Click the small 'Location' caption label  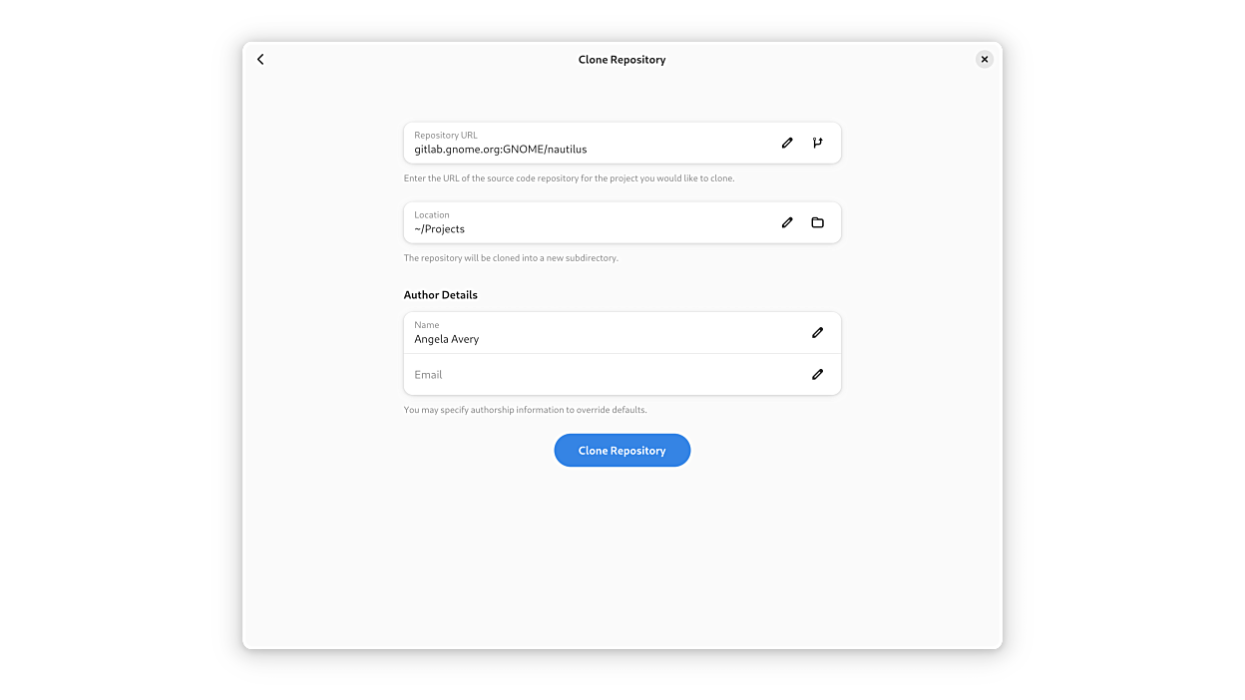pyautogui.click(x=432, y=215)
